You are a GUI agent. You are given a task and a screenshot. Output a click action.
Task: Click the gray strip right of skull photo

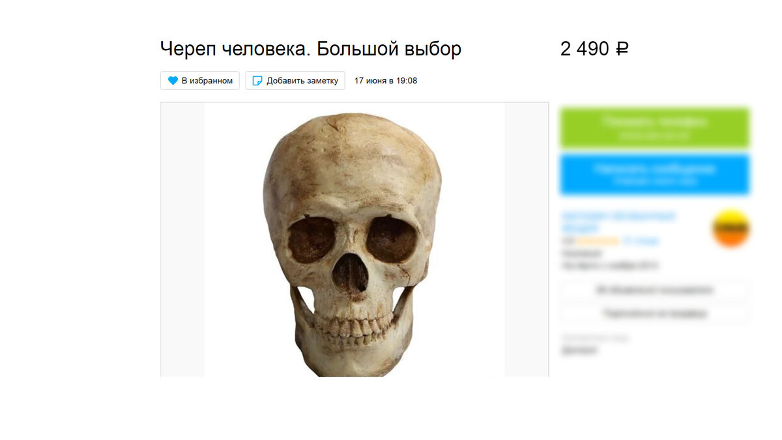point(527,240)
